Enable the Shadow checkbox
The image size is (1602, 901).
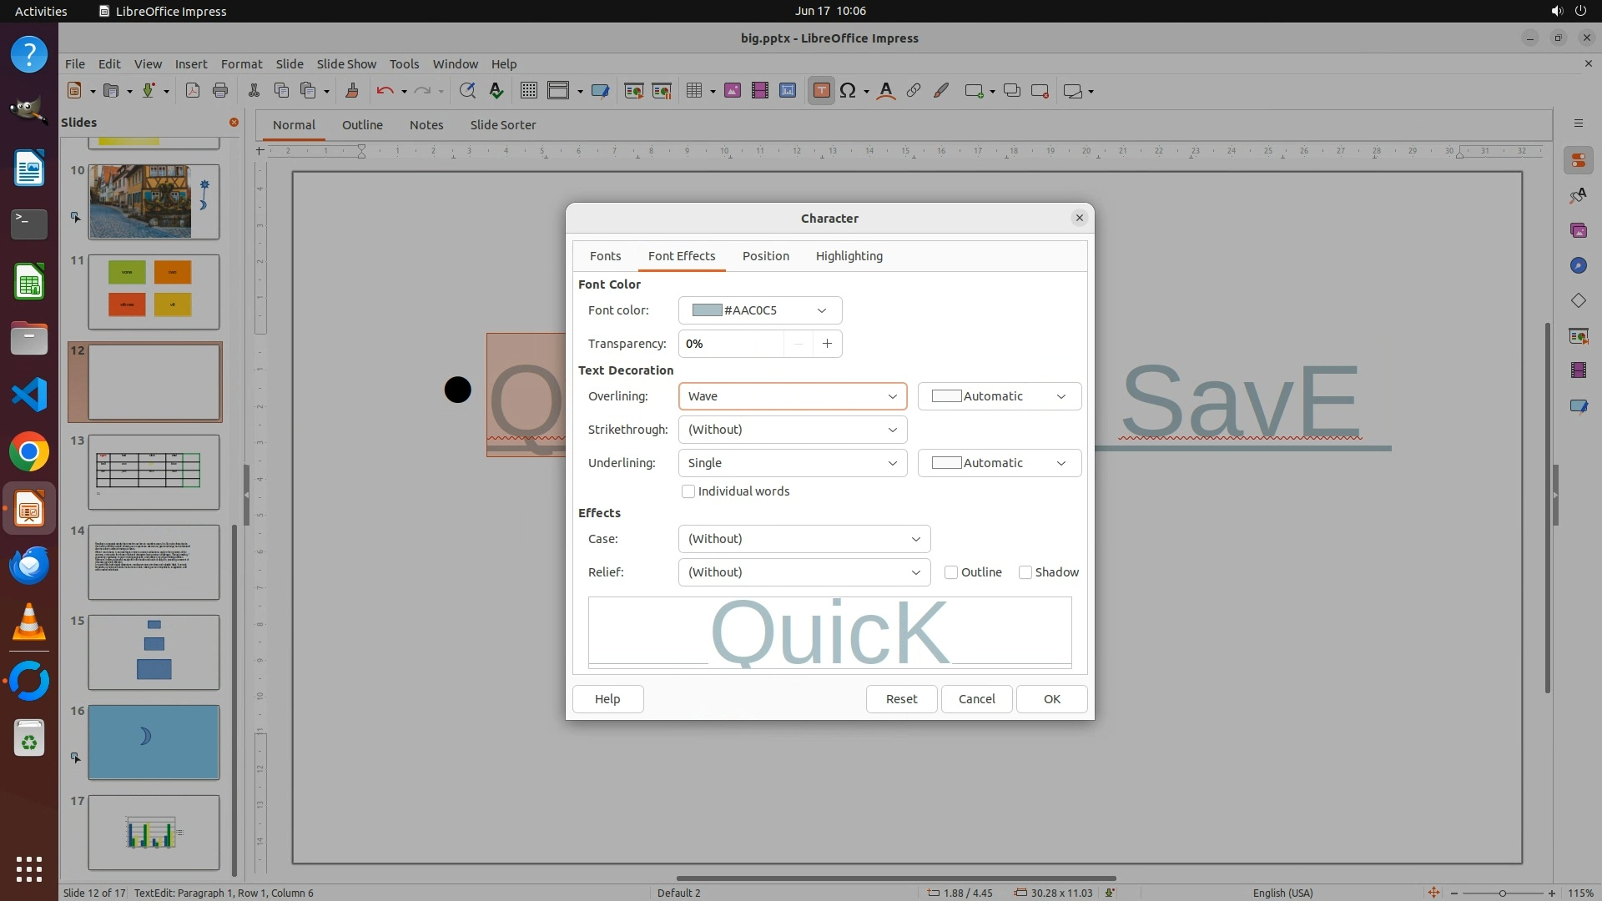point(1025,572)
